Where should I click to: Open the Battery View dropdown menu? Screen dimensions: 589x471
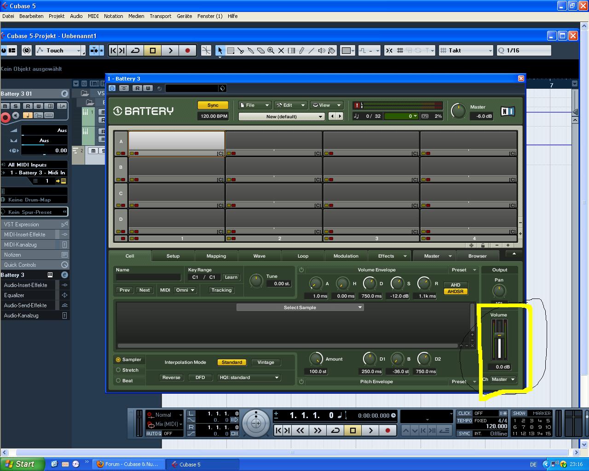tap(327, 105)
